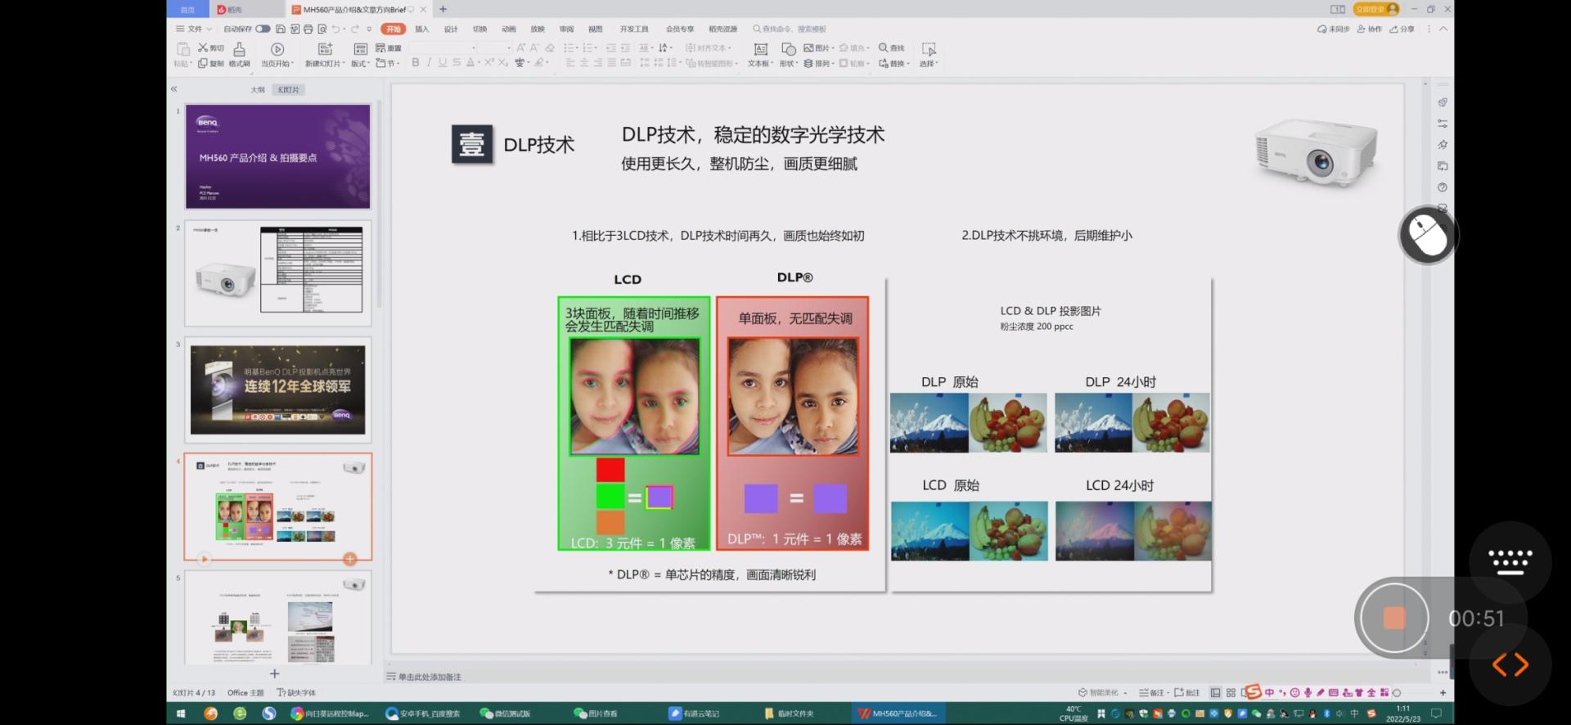Switch to the 设计 ribbon tab
The height and width of the screenshot is (725, 1571).
pyautogui.click(x=451, y=29)
